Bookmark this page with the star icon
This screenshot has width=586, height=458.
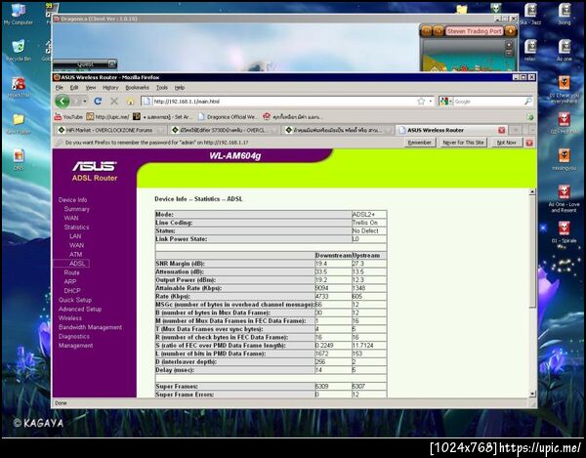point(421,102)
